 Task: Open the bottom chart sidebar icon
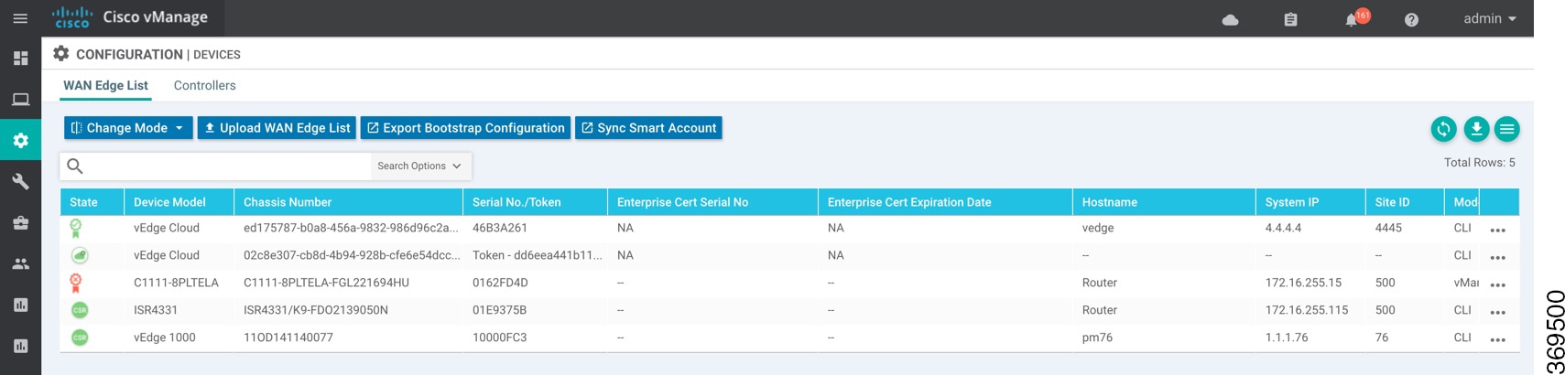pyautogui.click(x=20, y=346)
